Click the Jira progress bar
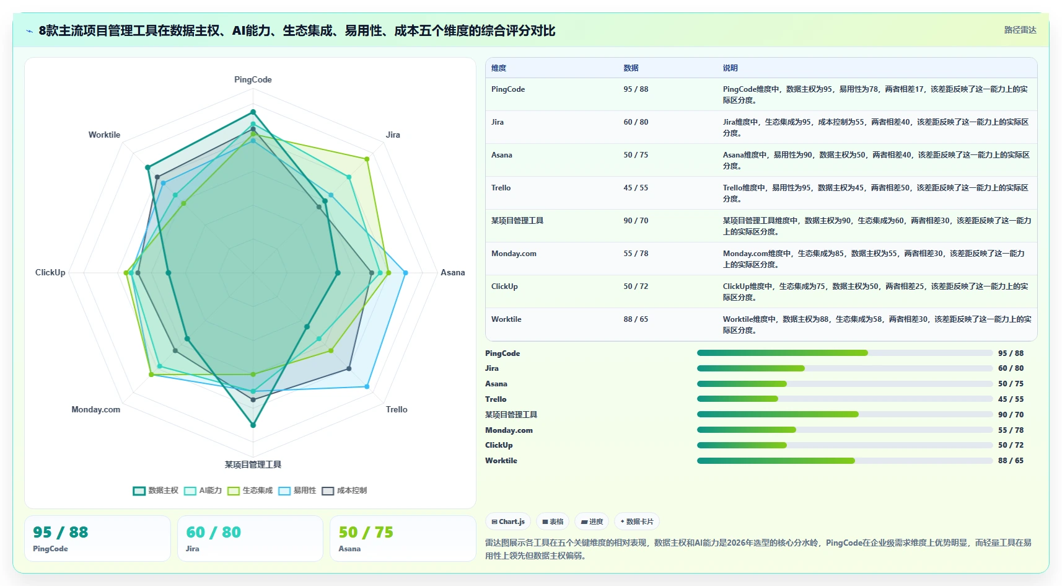1062x586 pixels. [845, 368]
